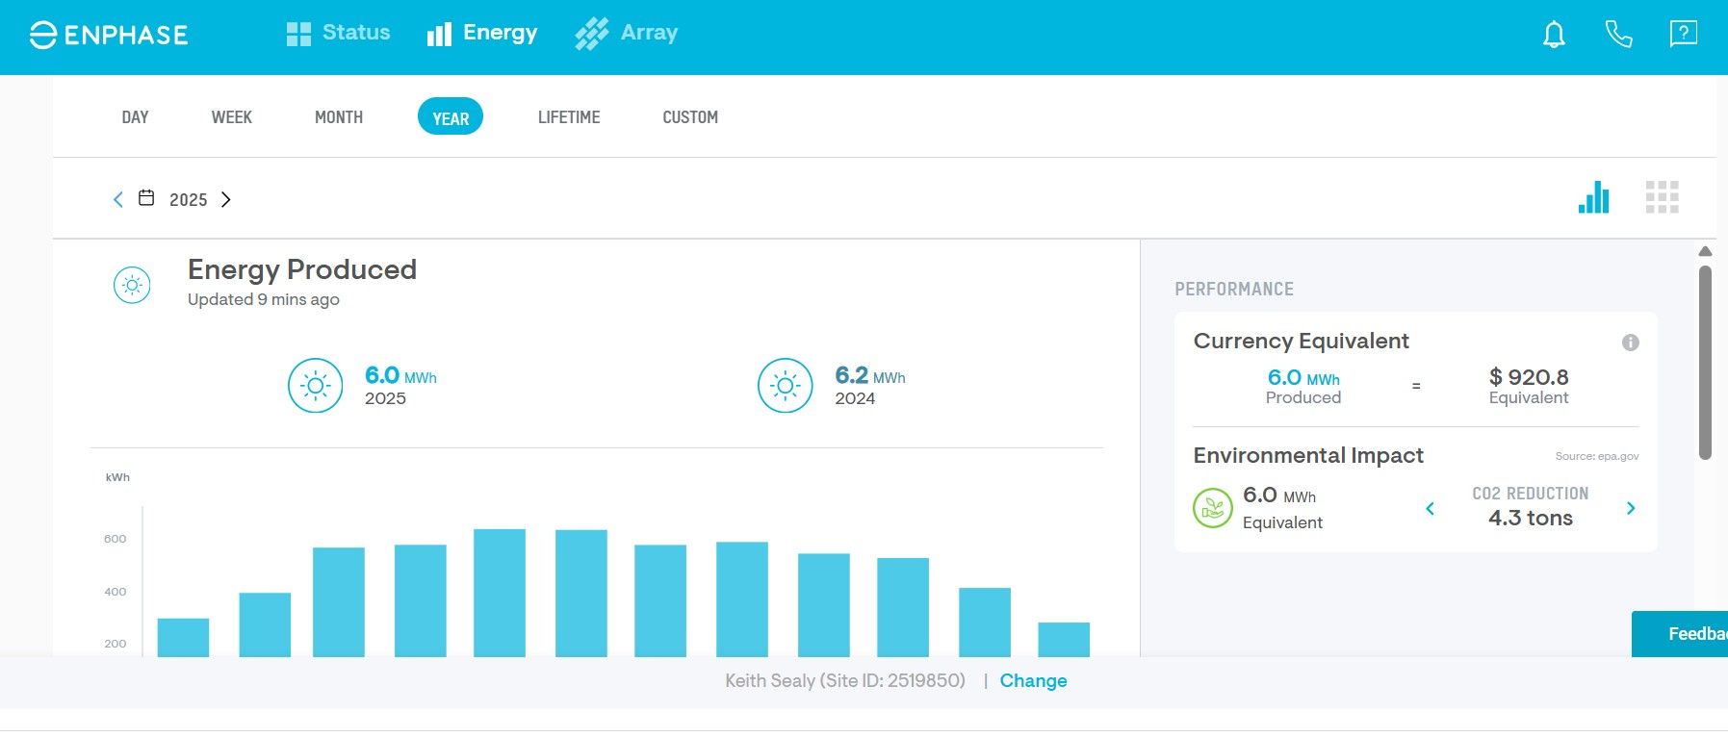Click the 2025 year label
The image size is (1728, 737).
[x=189, y=199]
